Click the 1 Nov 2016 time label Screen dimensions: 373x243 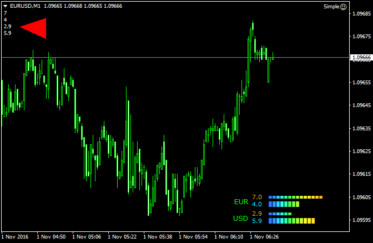point(15,237)
